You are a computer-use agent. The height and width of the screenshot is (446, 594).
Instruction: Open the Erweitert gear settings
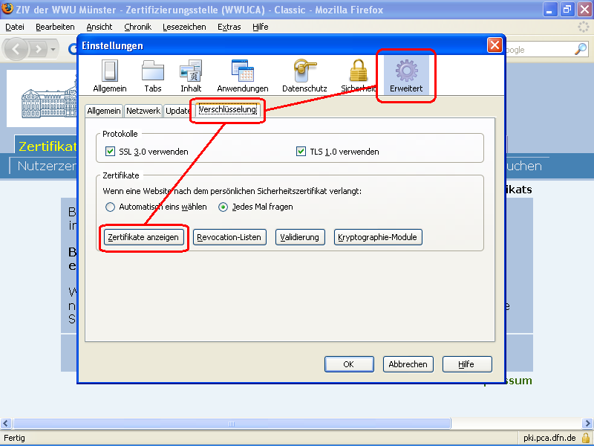405,74
